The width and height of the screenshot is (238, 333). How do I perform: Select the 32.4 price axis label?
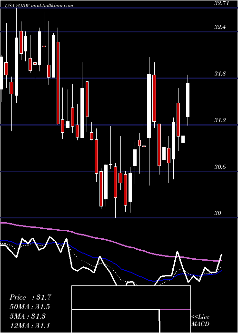[x=220, y=27]
